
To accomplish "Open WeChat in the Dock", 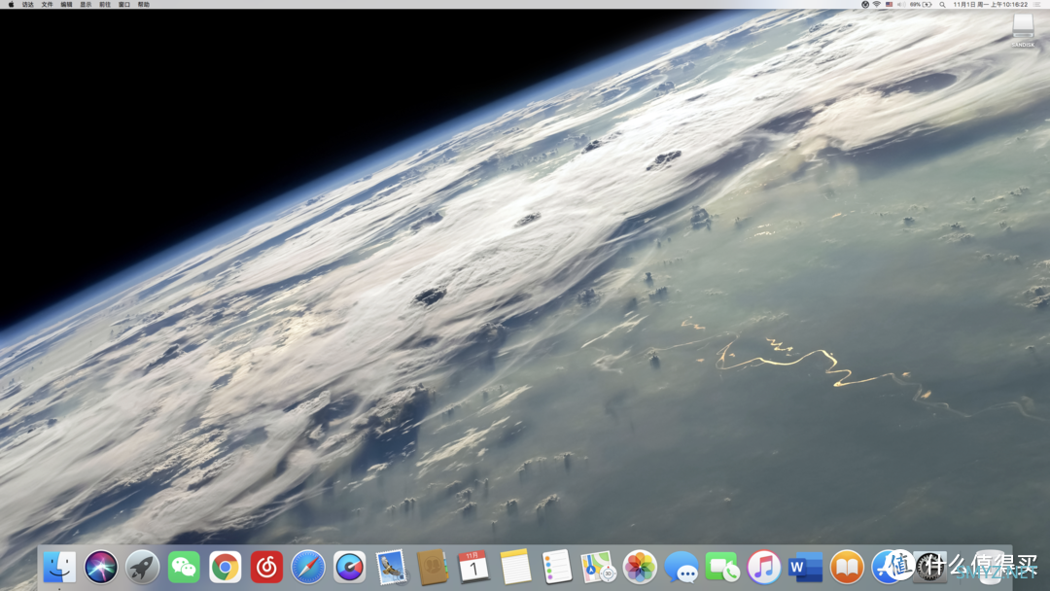I will (184, 568).
